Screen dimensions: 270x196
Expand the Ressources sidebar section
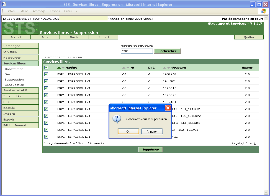[20, 57]
